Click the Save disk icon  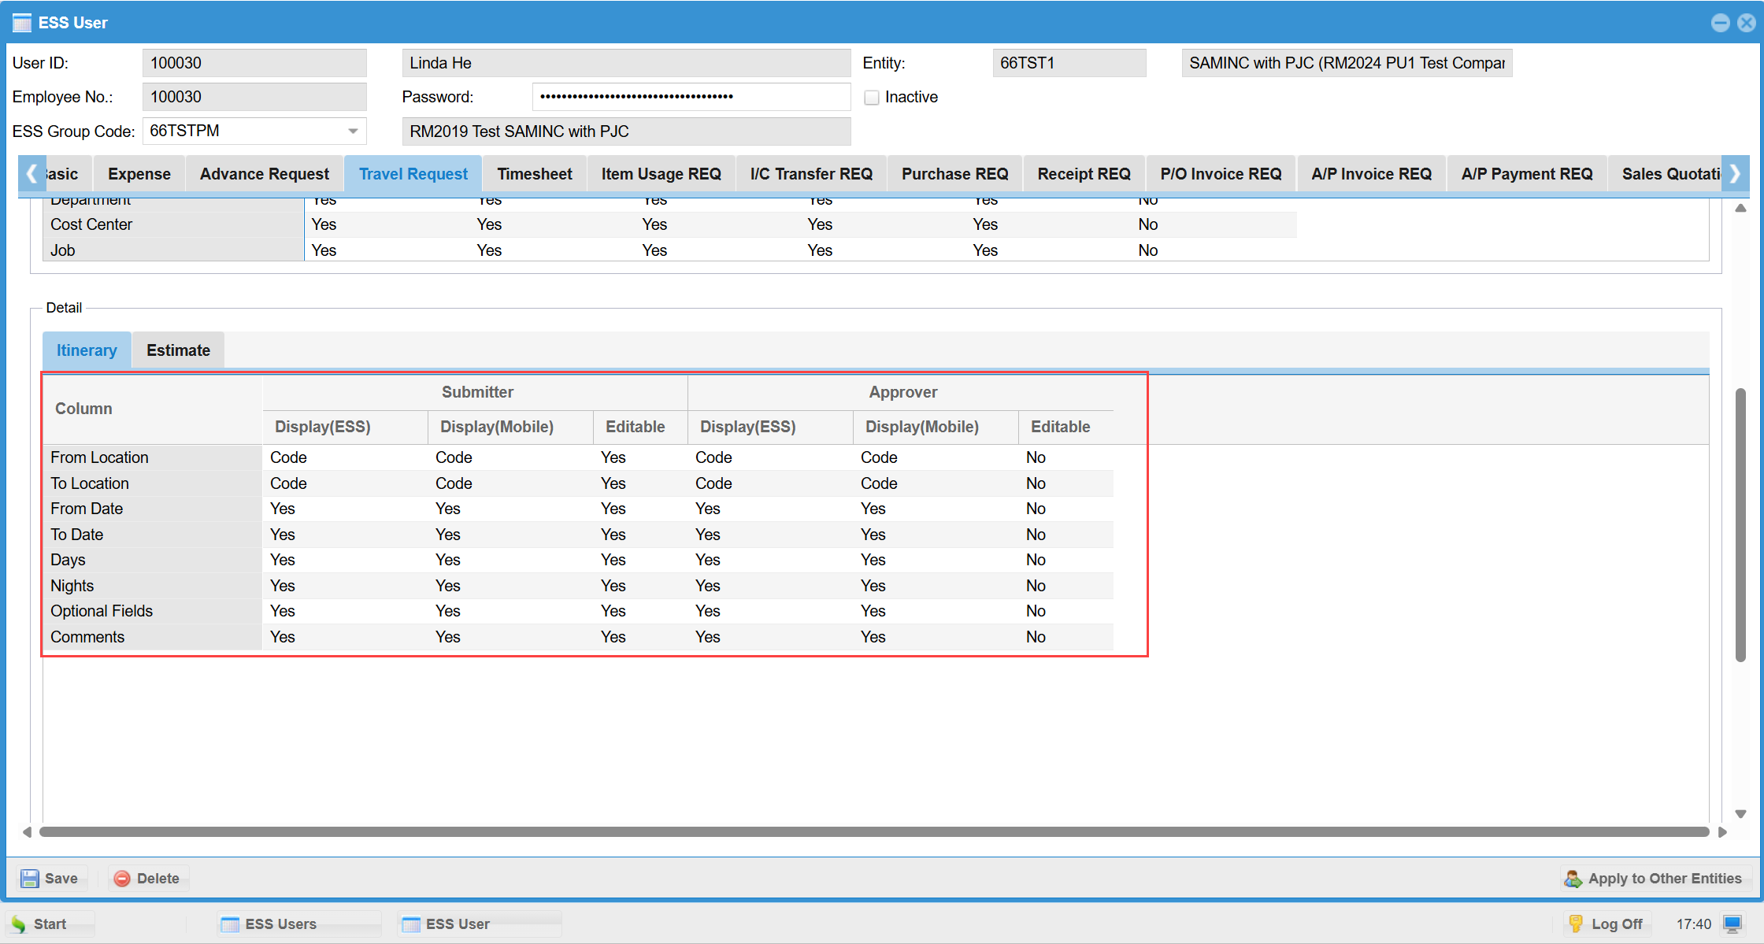click(x=30, y=879)
